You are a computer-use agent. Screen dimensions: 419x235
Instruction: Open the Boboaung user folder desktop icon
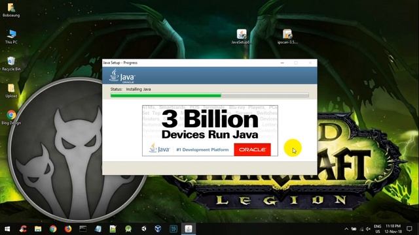point(11,10)
